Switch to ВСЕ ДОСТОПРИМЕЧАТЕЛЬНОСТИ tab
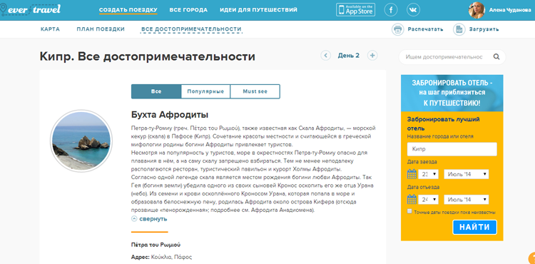535x264 pixels. coord(191,29)
